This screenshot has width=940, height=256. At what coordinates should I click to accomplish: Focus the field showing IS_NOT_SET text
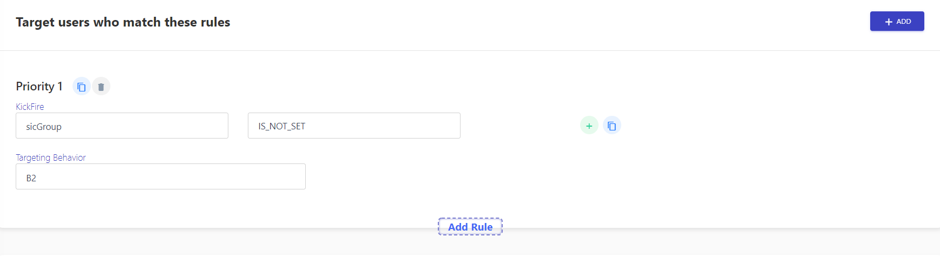coord(354,126)
